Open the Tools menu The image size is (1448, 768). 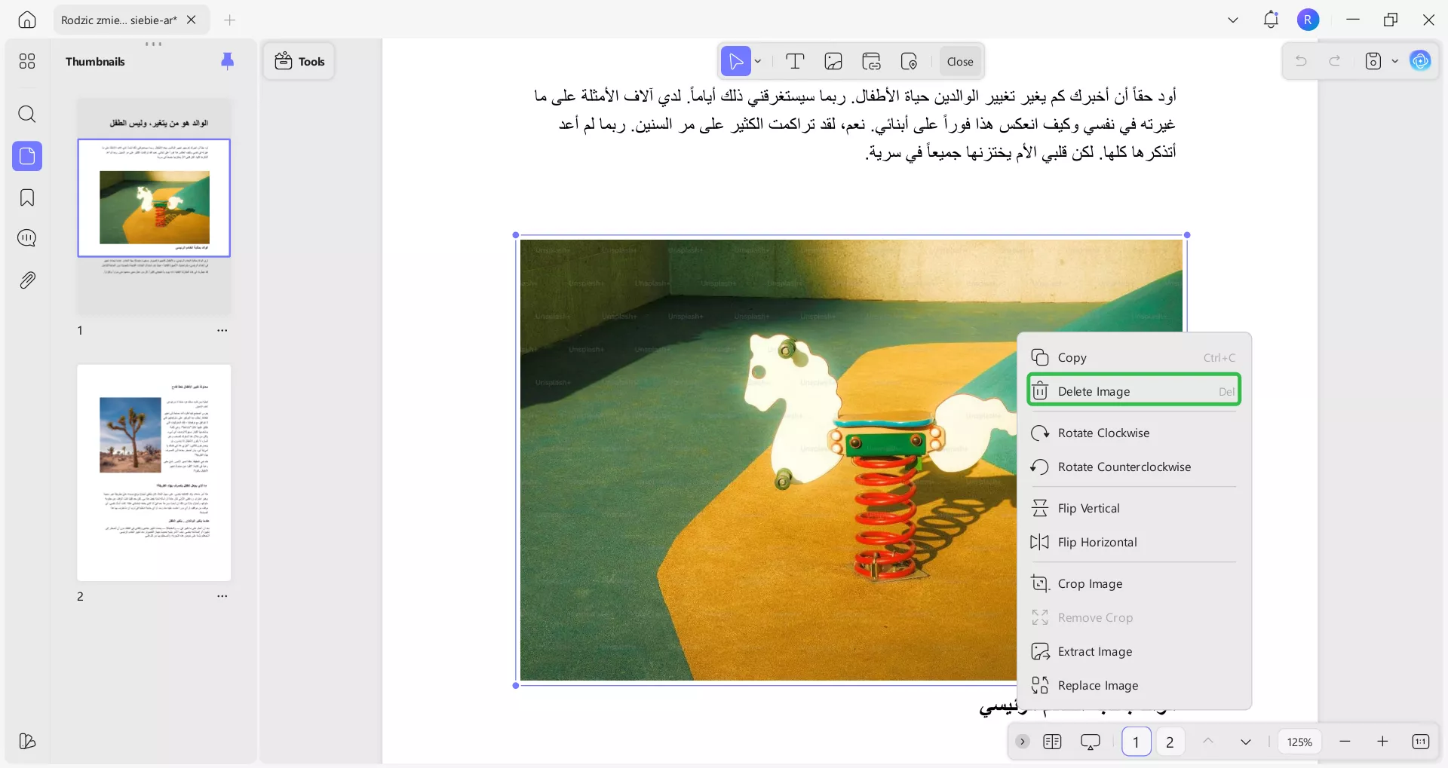(299, 61)
